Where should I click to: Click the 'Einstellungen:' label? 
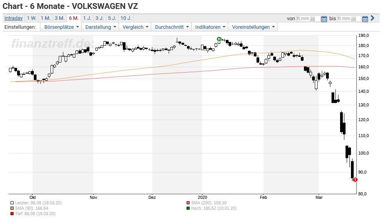point(20,27)
